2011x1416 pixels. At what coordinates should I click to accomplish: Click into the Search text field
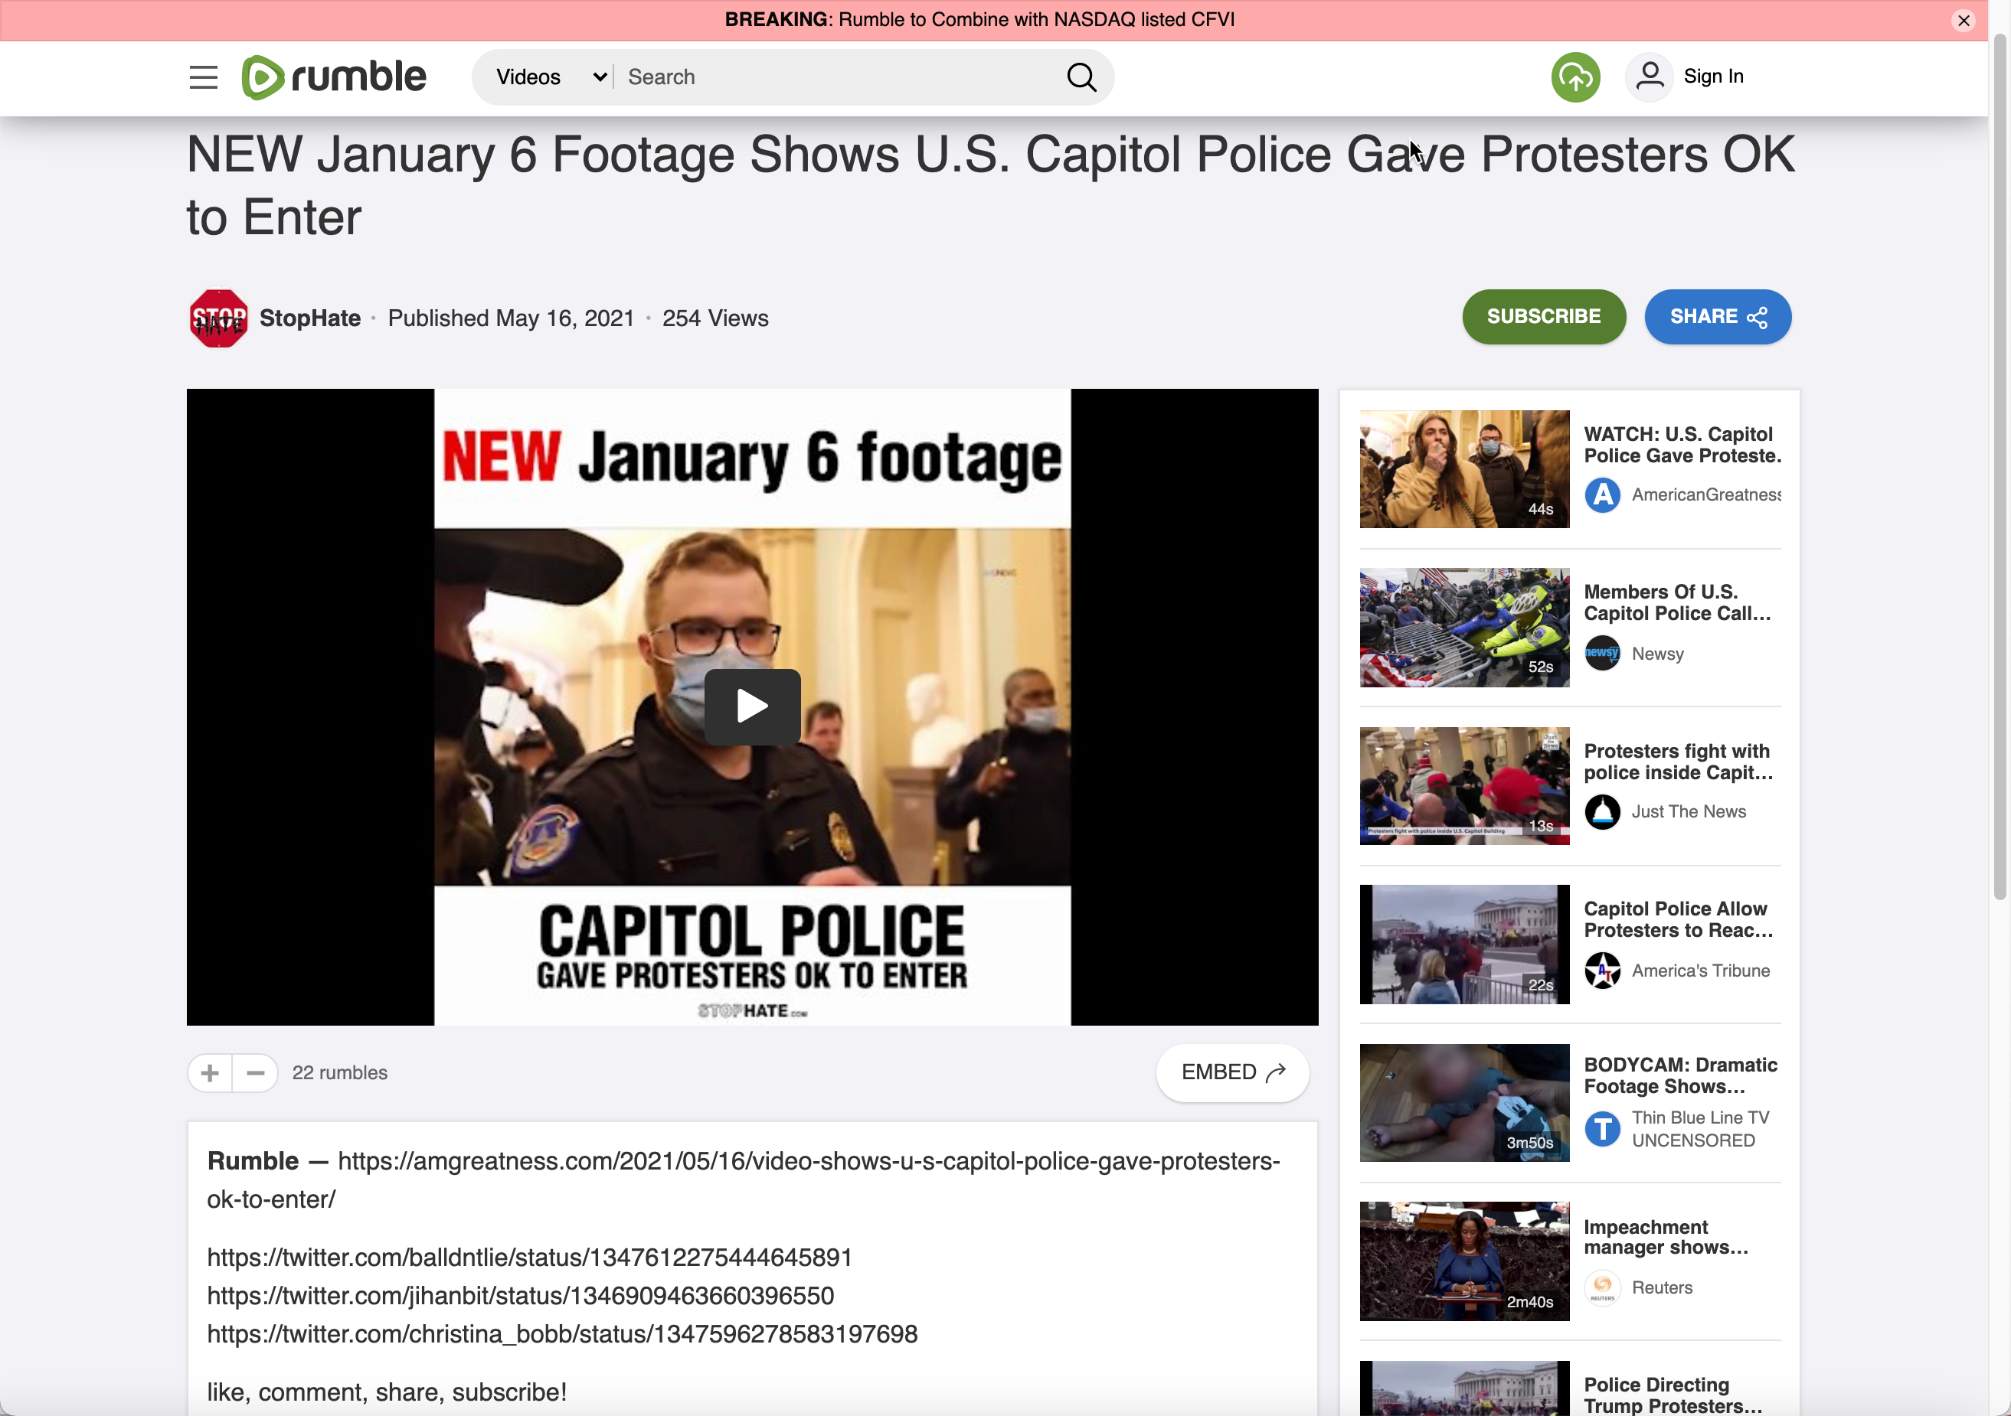[x=832, y=77]
